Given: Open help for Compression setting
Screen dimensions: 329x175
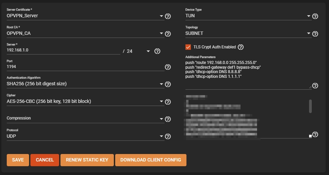Looking at the screenshot, I should 168,119.
